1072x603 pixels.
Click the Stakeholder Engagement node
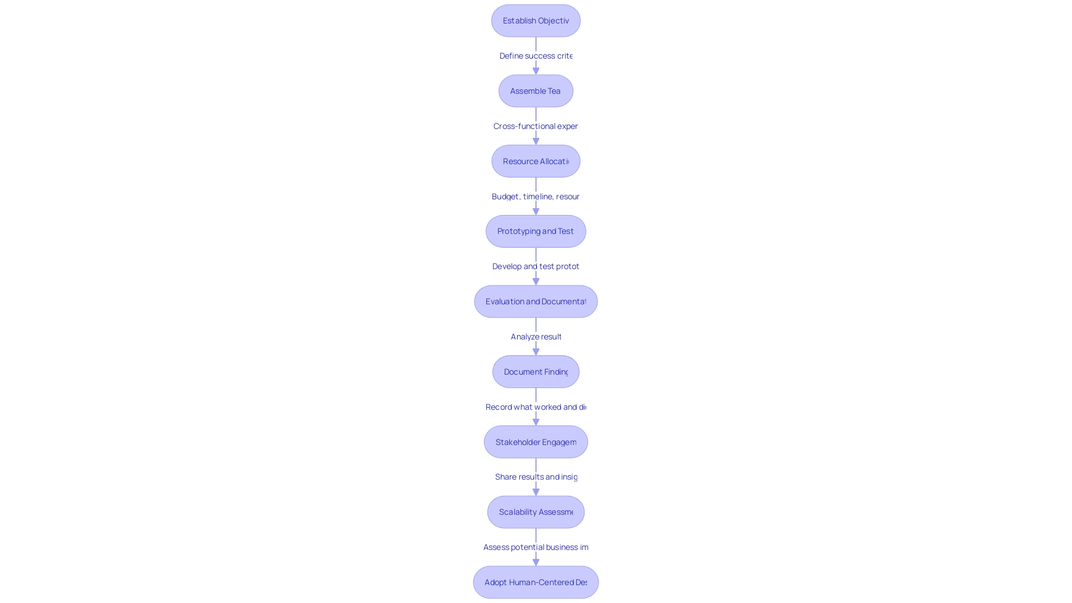click(536, 442)
